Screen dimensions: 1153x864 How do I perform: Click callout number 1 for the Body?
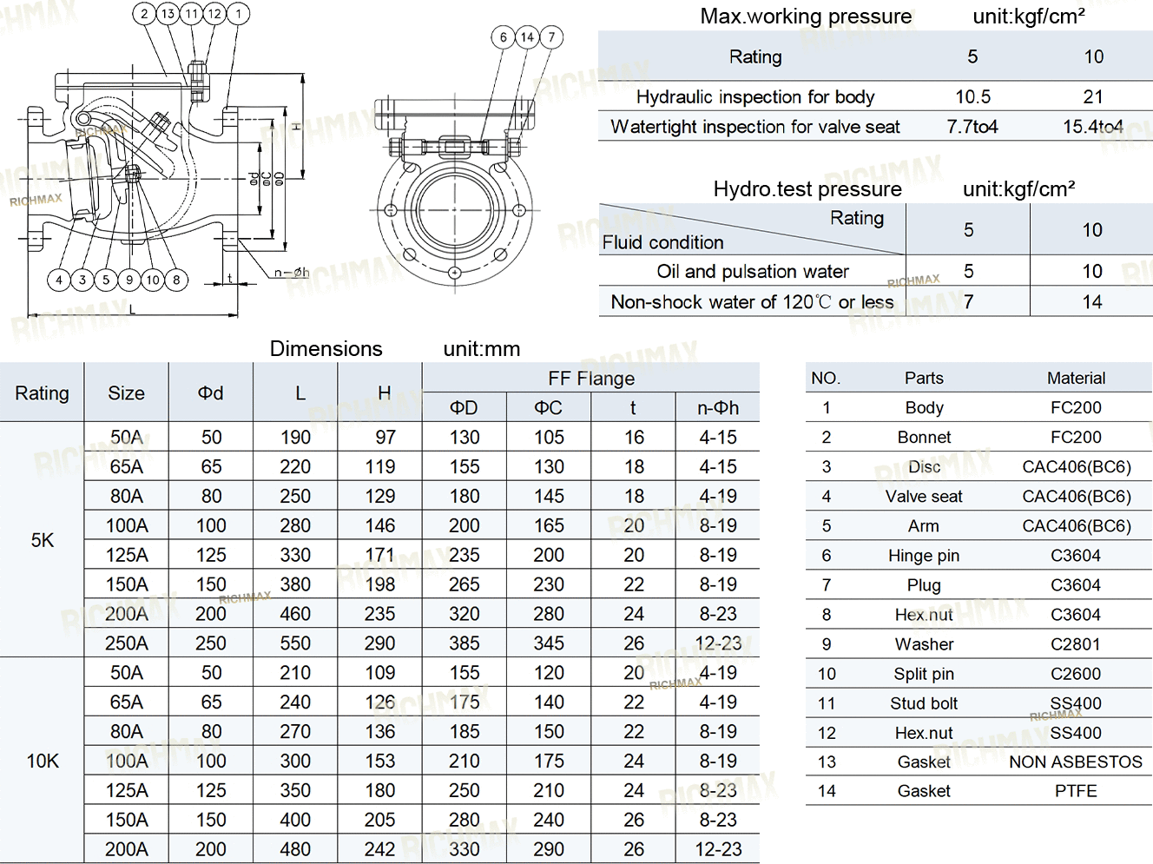tap(238, 13)
